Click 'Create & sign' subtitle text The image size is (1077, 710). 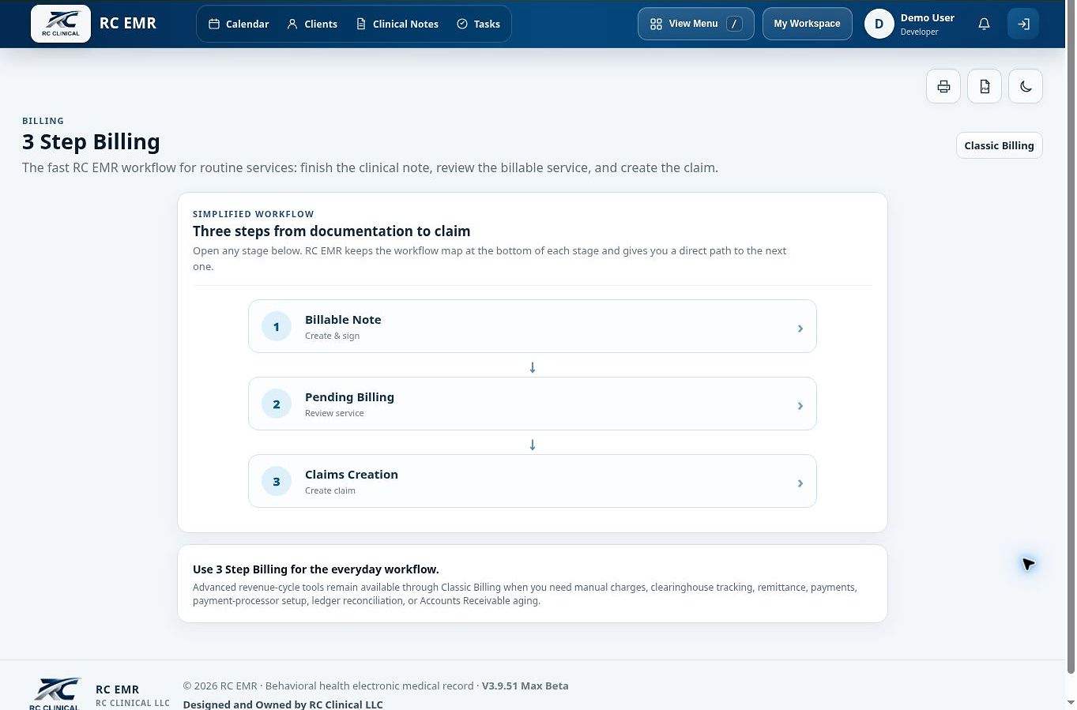point(332,336)
